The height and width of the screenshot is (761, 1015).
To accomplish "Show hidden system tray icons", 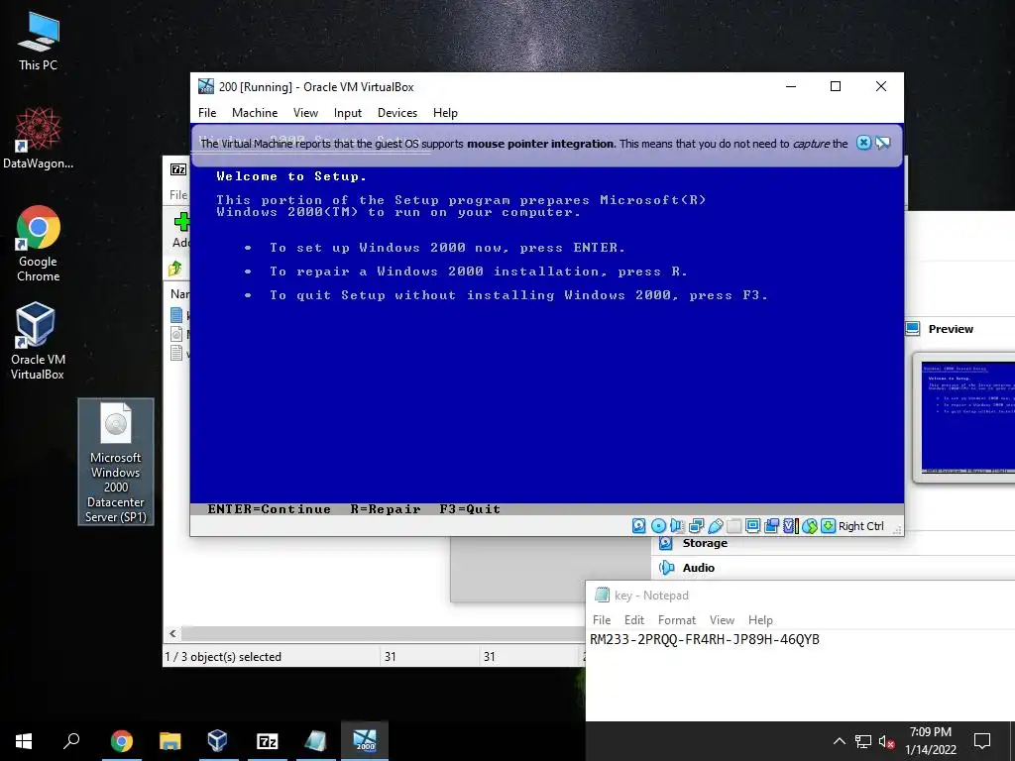I will pos(839,741).
